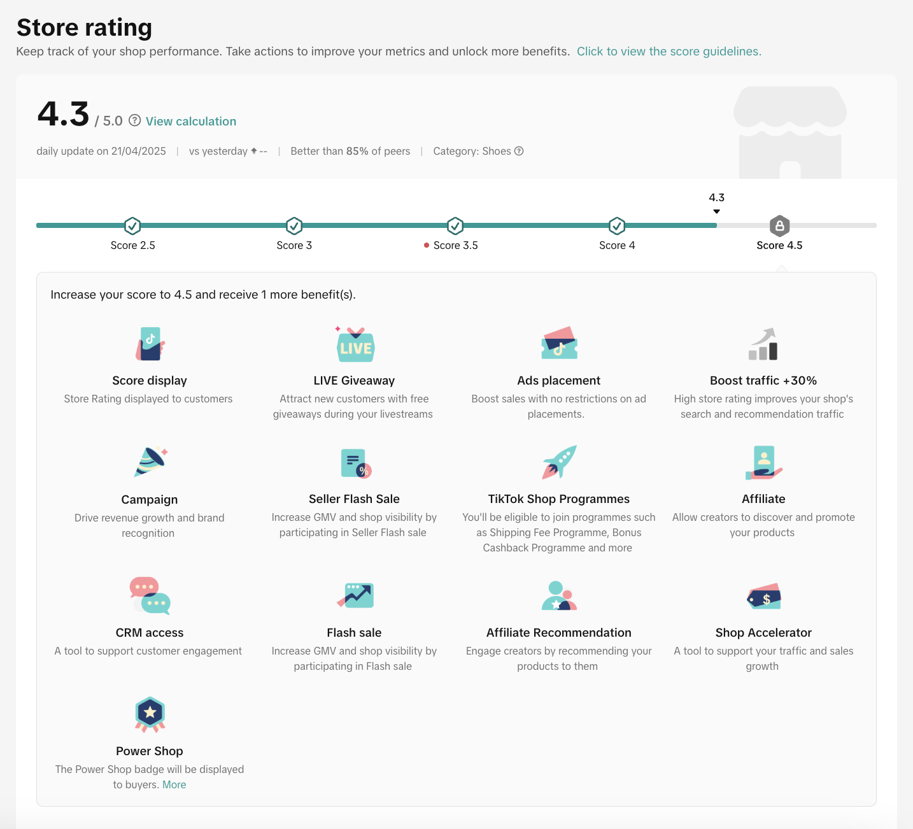913x829 pixels.
Task: Click the TikTok Shop Programmes rocket icon
Action: click(x=559, y=462)
